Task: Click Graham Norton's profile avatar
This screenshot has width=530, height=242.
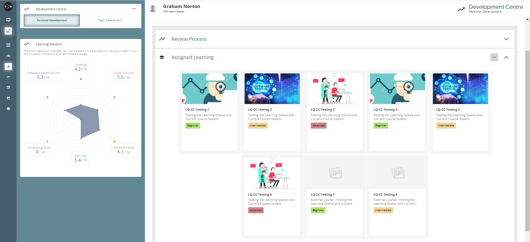Action: pos(153,9)
